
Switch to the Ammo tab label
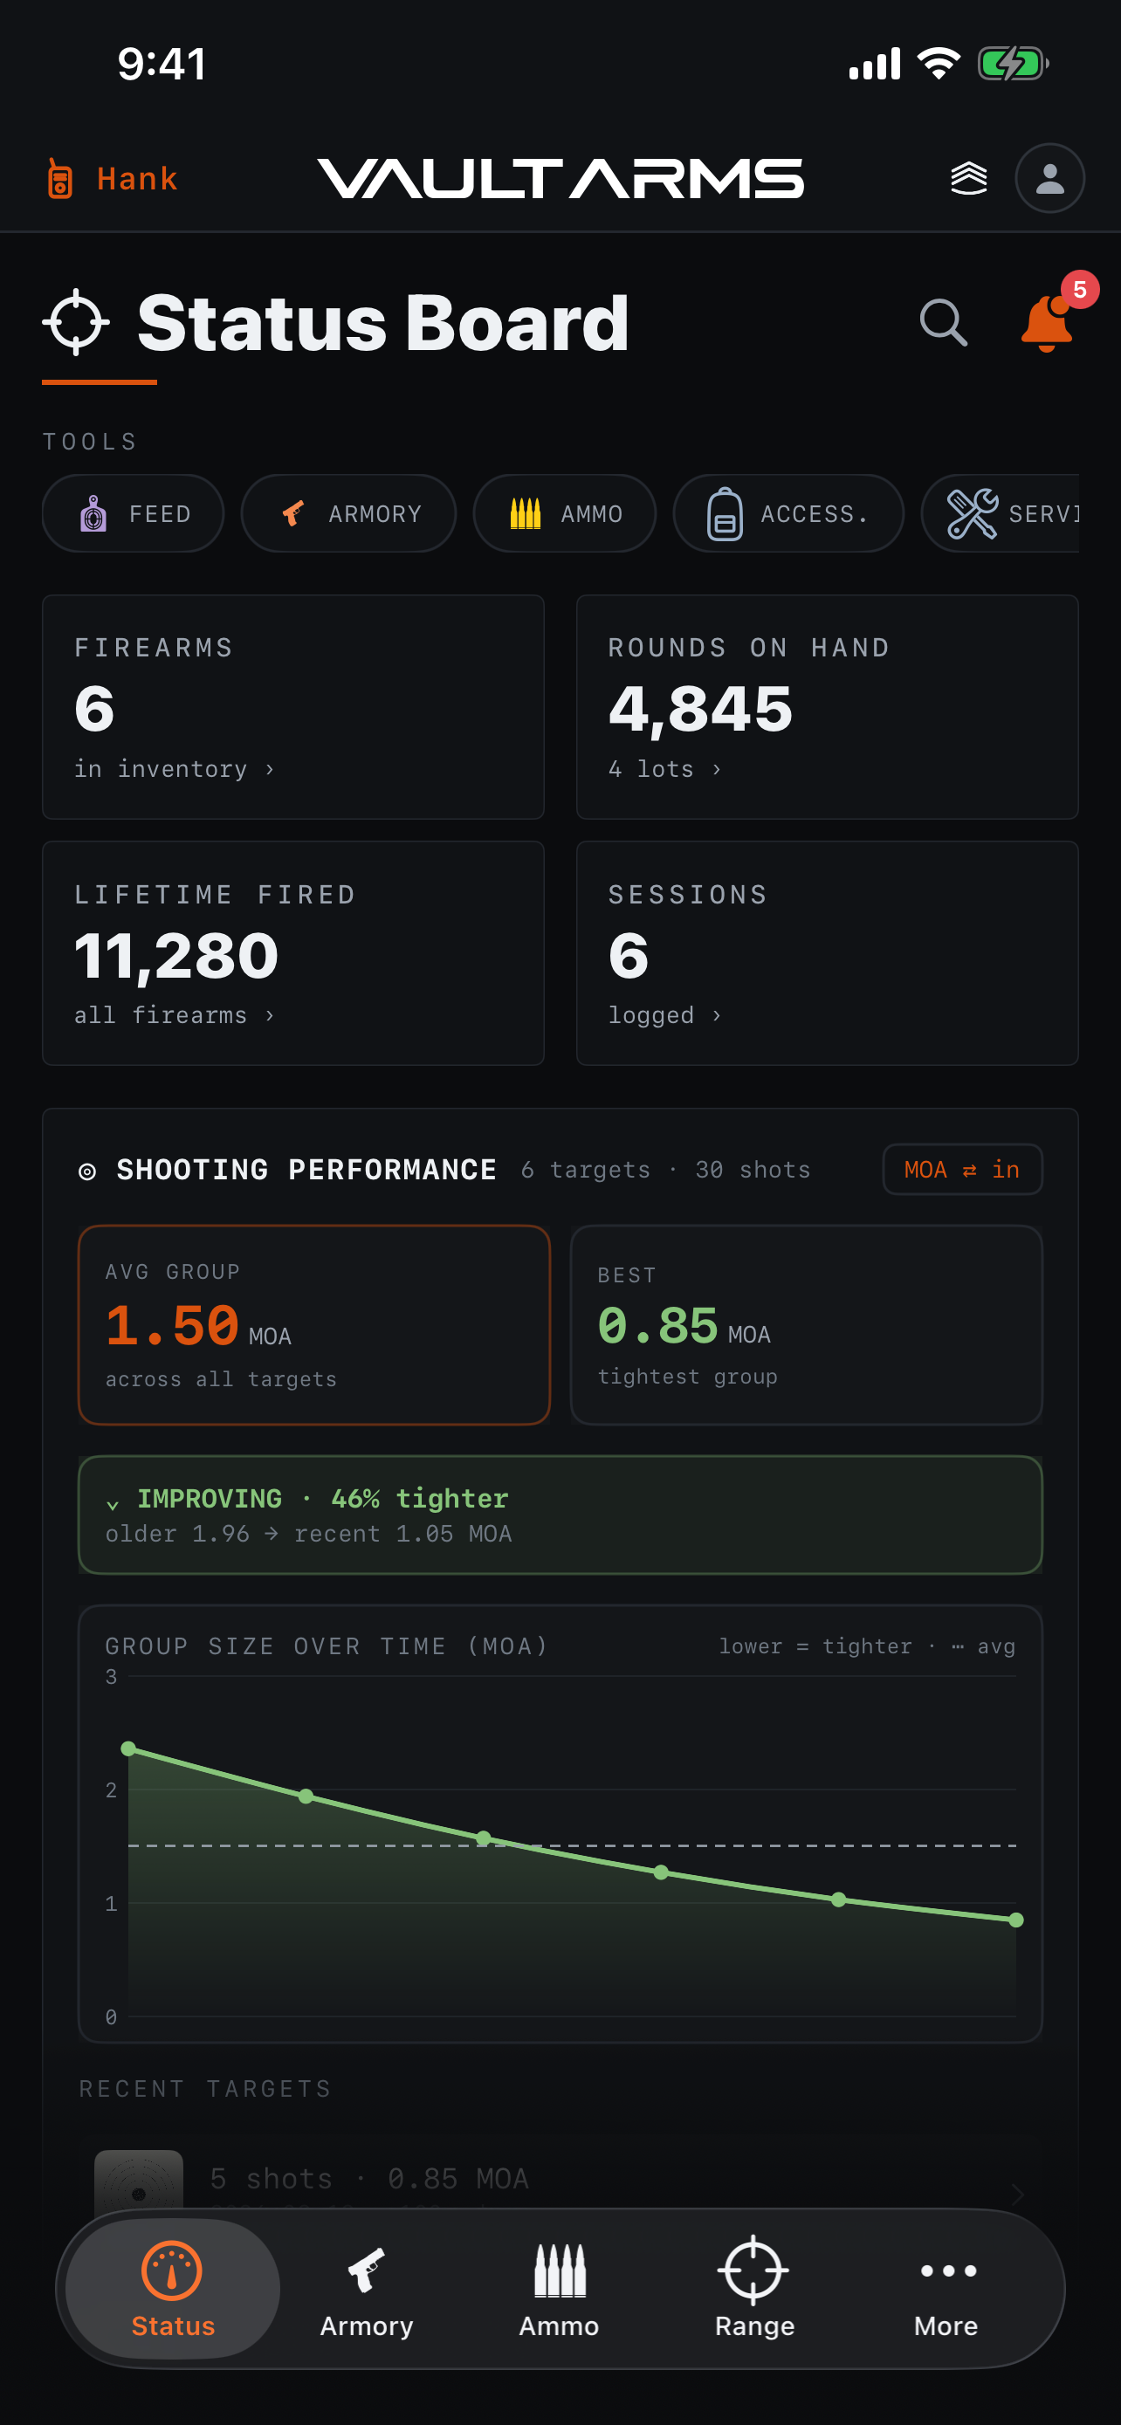tap(559, 2326)
